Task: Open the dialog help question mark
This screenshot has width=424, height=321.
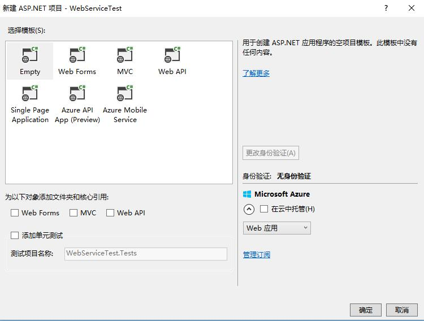Action: click(x=386, y=8)
